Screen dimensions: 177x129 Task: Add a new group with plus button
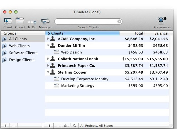5,126
